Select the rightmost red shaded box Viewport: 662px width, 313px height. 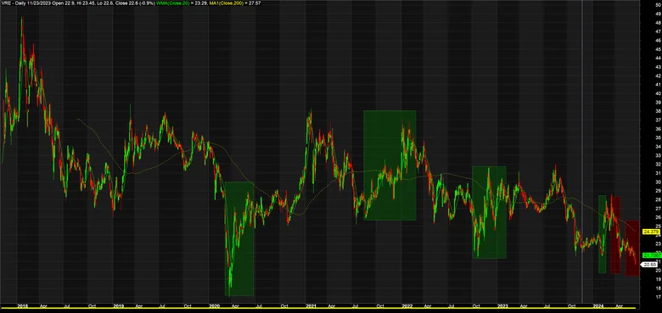pos(631,248)
